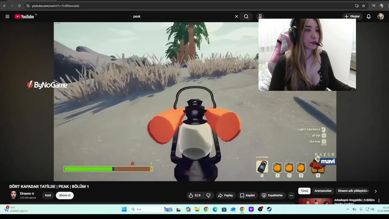Switch to OBS Studio on taskbar
The height and width of the screenshot is (219, 389).
(260, 209)
